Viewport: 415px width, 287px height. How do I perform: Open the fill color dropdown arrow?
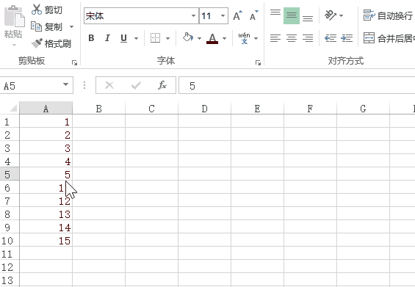199,38
